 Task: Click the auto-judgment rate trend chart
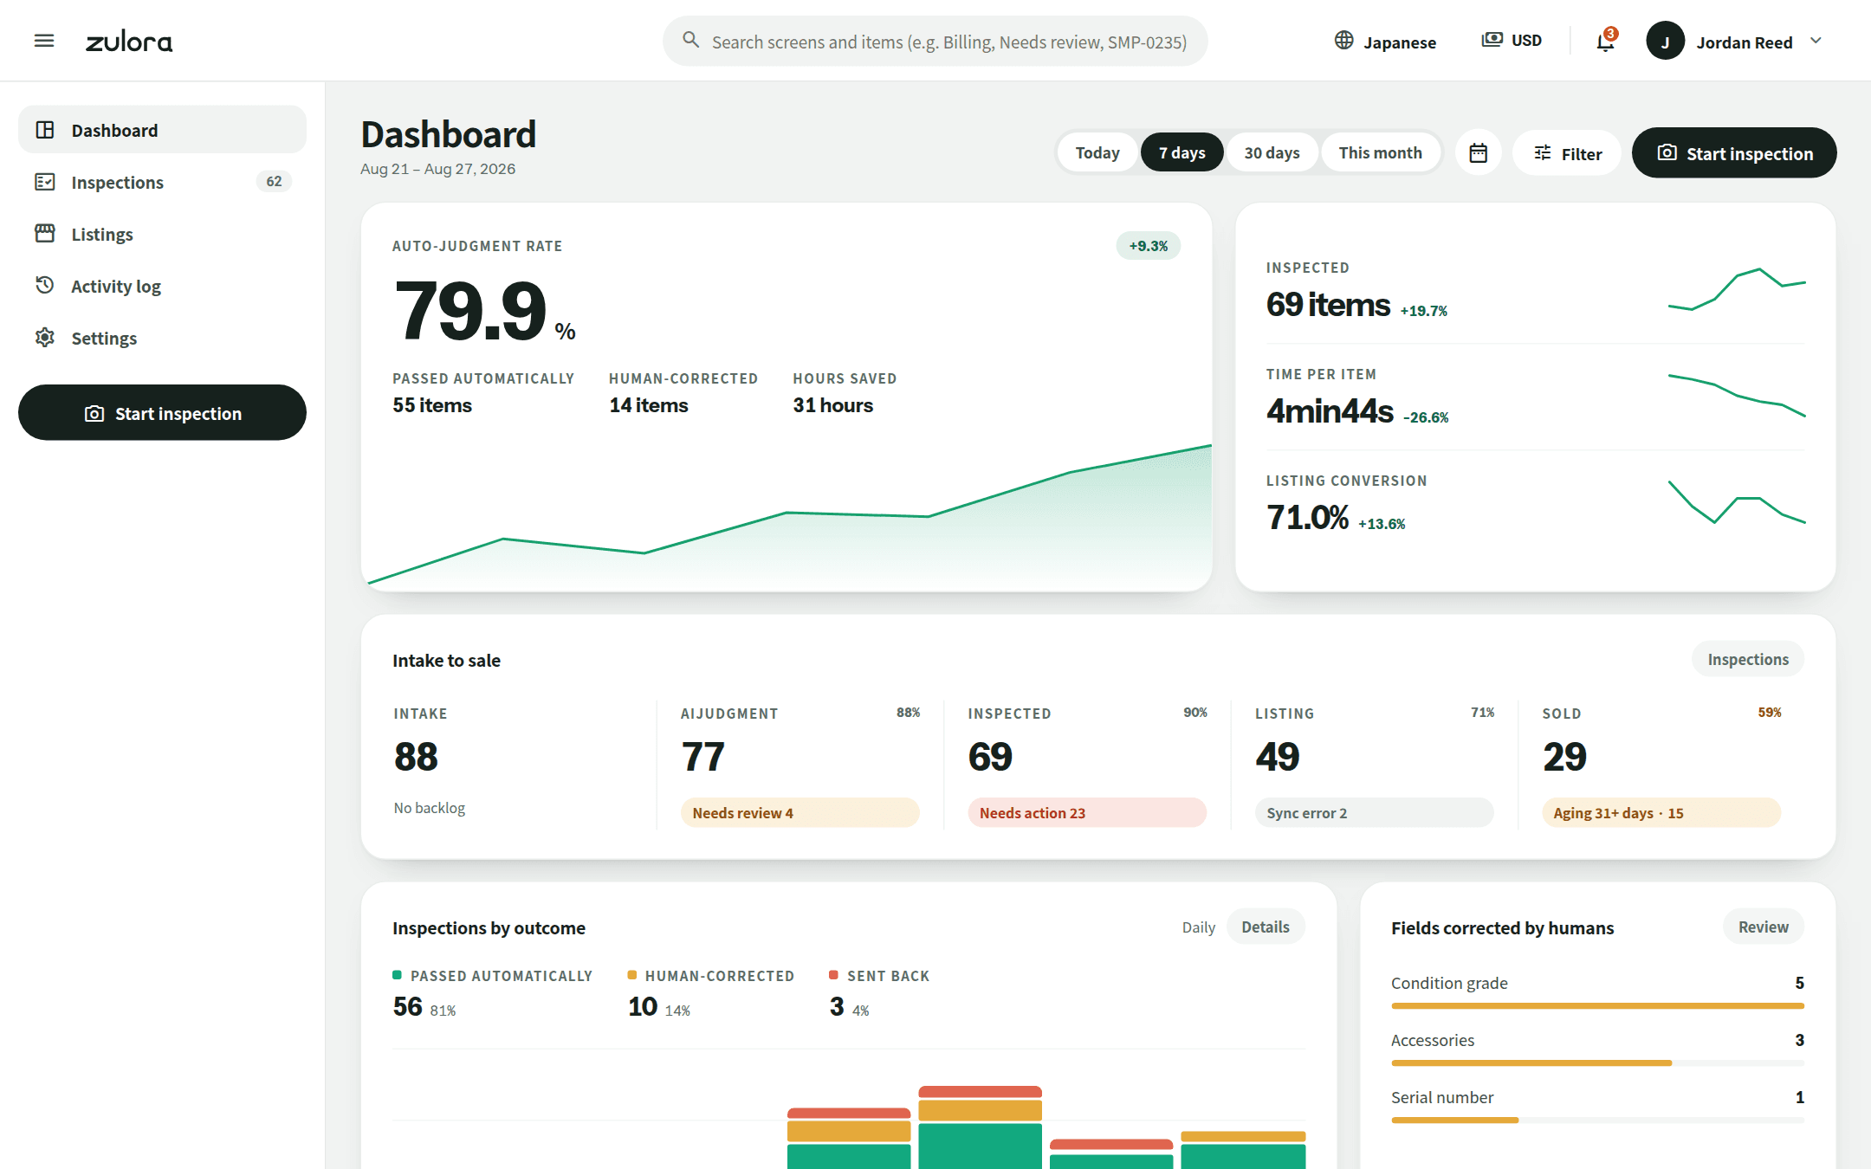pyautogui.click(x=787, y=516)
